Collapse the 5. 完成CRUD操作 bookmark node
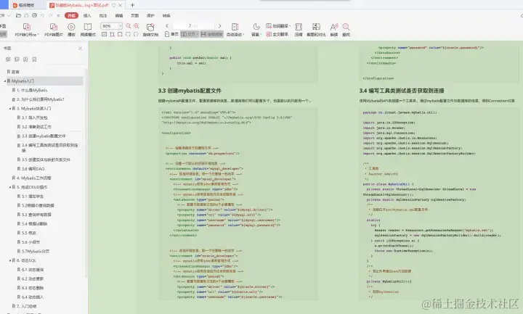523x314 pixels. coord(10,187)
